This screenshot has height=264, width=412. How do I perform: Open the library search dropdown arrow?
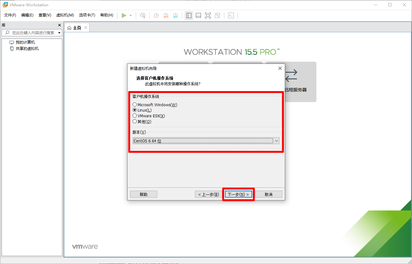pyautogui.click(x=59, y=33)
